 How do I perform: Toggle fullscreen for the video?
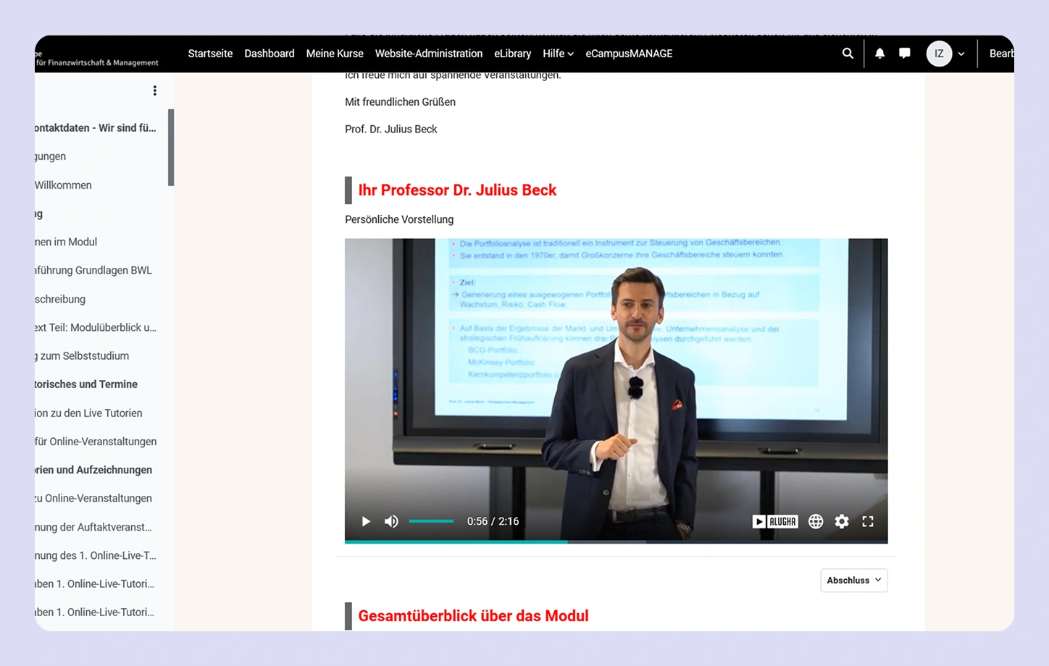868,521
